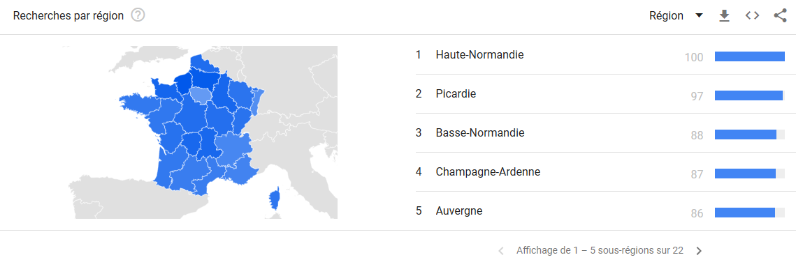Open the embed code icon
This screenshot has width=796, height=269.
coord(753,16)
